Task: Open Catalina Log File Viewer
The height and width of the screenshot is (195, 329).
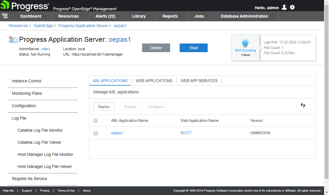Action: [40, 142]
